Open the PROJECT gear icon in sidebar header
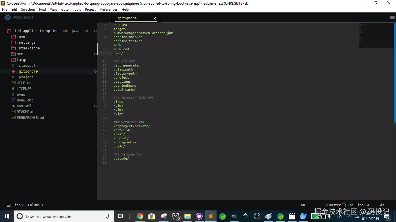Image resolution: width=396 pixels, height=222 pixels. 8,18
